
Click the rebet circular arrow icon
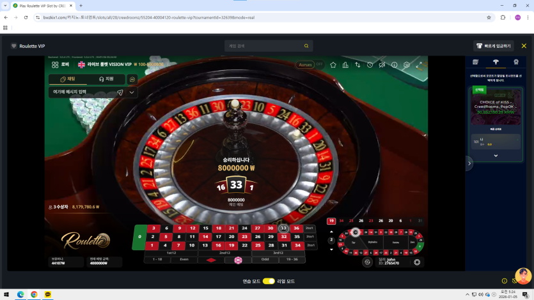367,262
